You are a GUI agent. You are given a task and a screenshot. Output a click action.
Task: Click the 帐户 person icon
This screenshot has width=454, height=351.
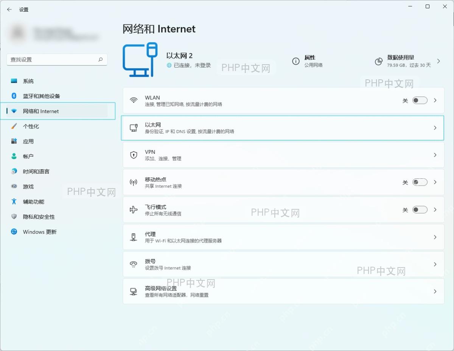point(14,156)
